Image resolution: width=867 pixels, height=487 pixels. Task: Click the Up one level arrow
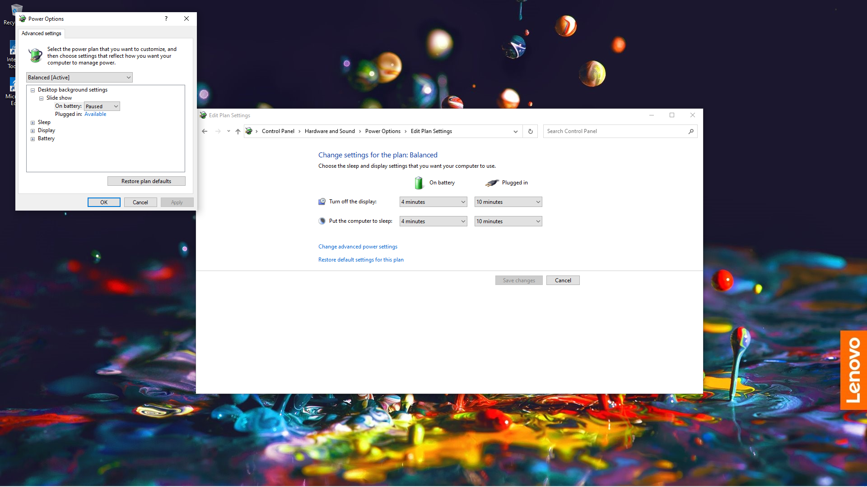[x=238, y=131]
